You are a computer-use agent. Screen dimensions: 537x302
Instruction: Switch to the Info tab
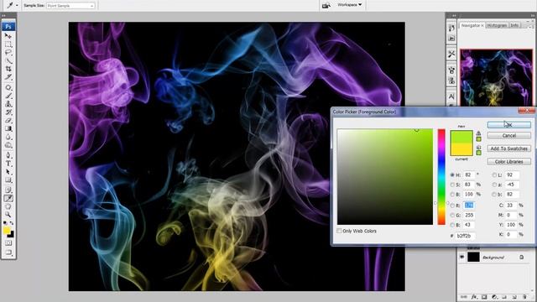514,26
